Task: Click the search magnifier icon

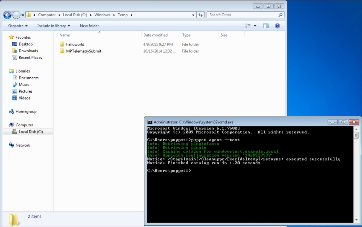Action: coord(280,15)
